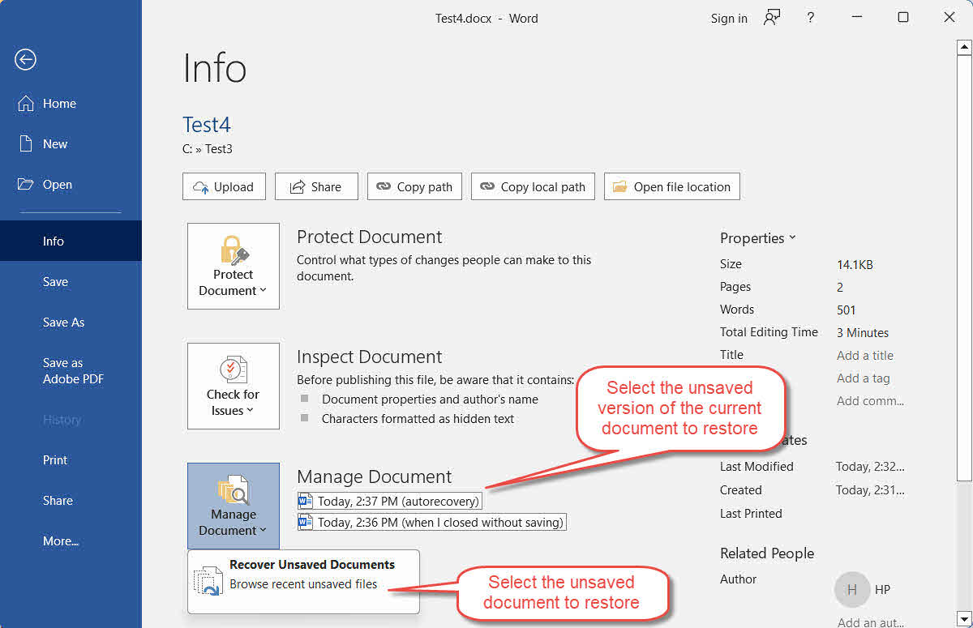973x628 pixels.
Task: Click the scrollbar up arrow
Action: point(964,48)
